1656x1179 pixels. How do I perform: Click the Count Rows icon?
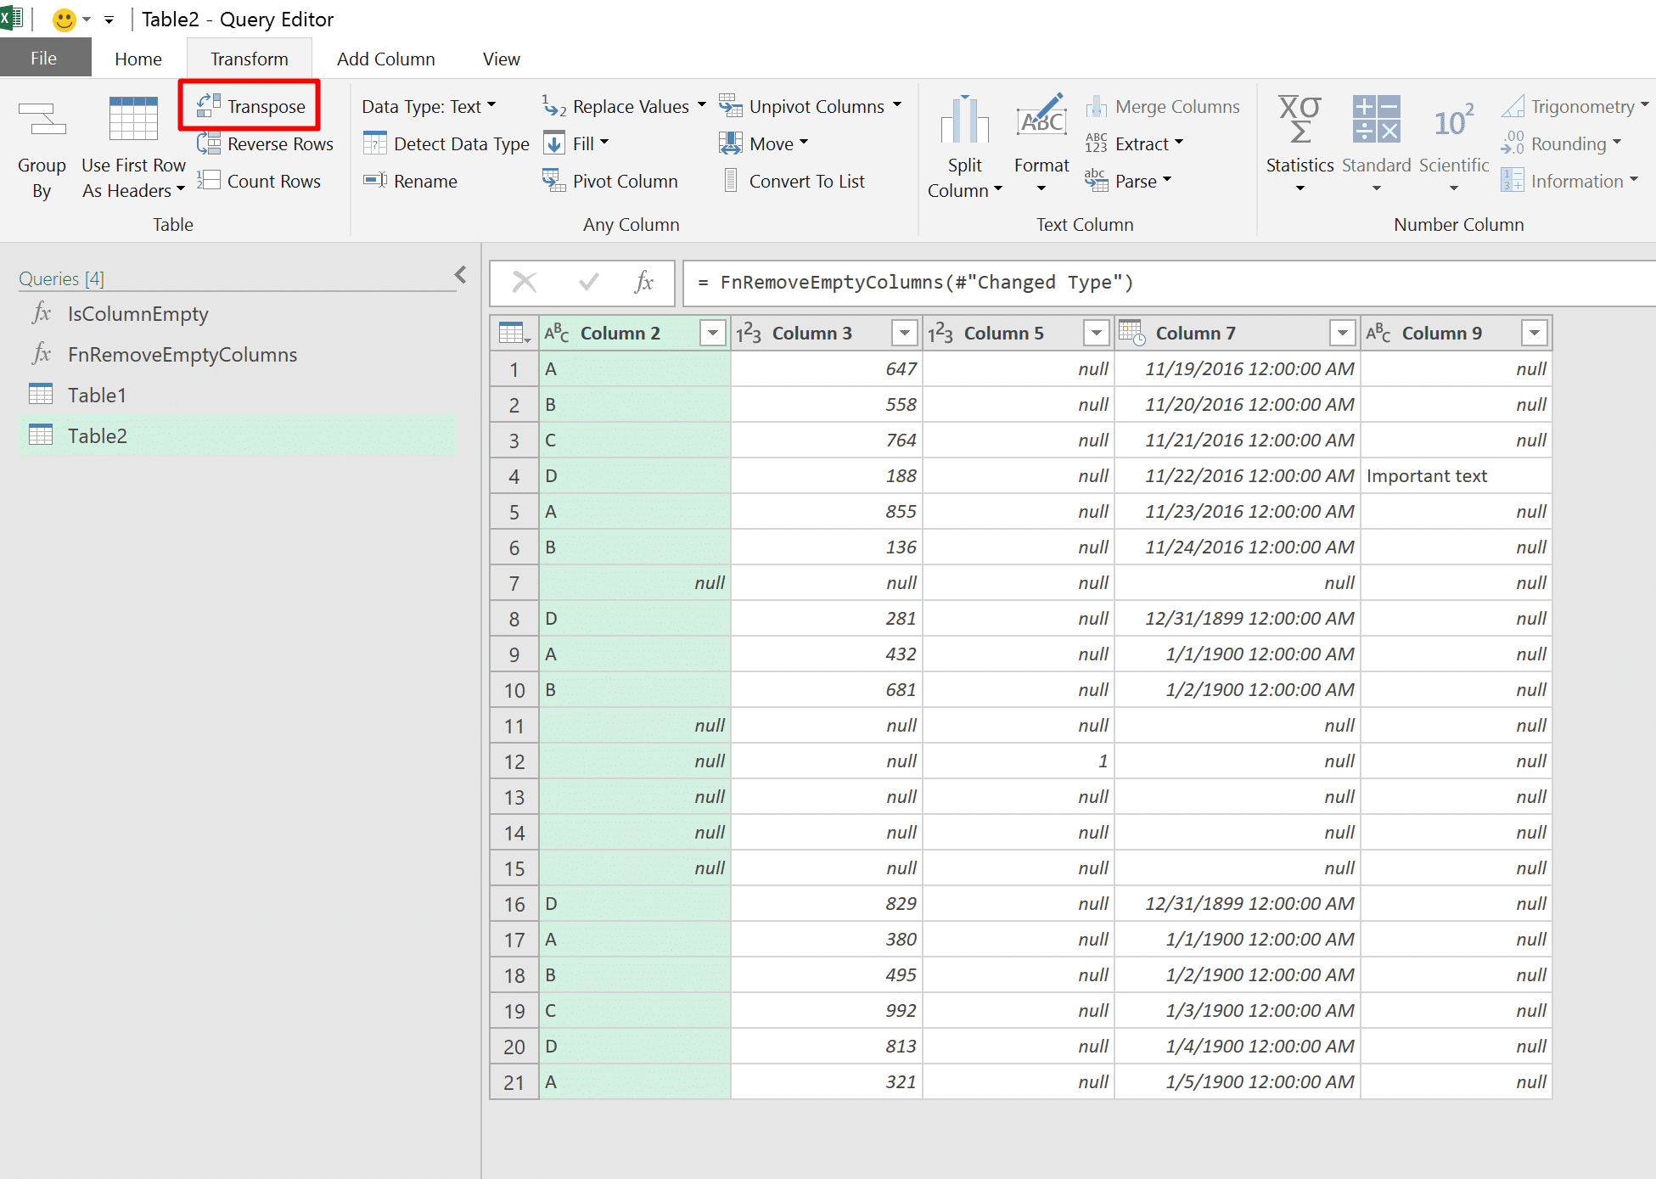tap(209, 181)
